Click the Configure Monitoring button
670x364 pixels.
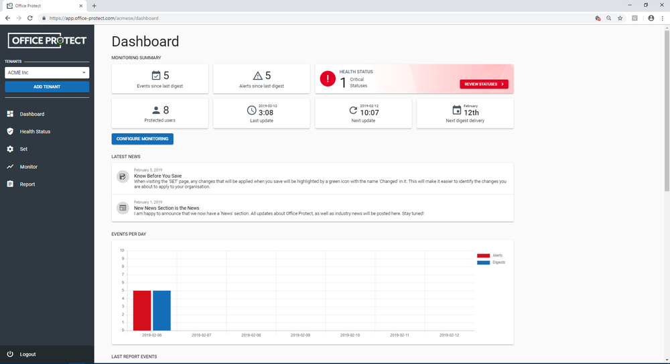point(142,139)
